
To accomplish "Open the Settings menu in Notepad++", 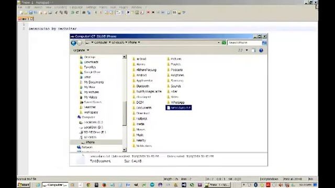I will pos(91,7).
